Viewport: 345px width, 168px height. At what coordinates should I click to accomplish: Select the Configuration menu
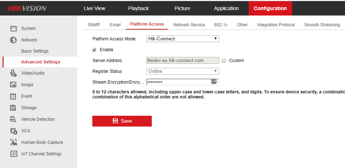[270, 8]
